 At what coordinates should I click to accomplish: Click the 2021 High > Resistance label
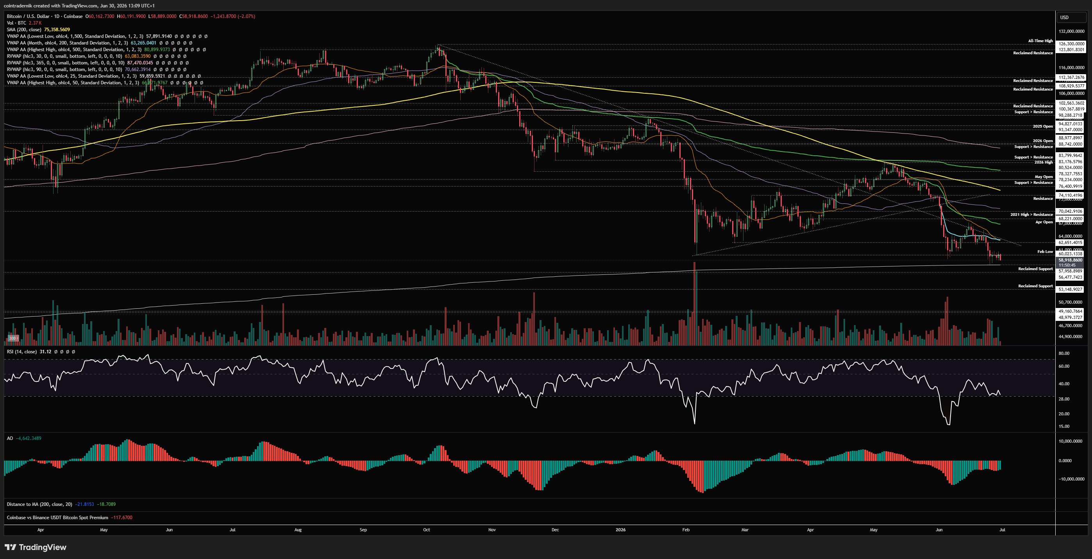(1031, 214)
